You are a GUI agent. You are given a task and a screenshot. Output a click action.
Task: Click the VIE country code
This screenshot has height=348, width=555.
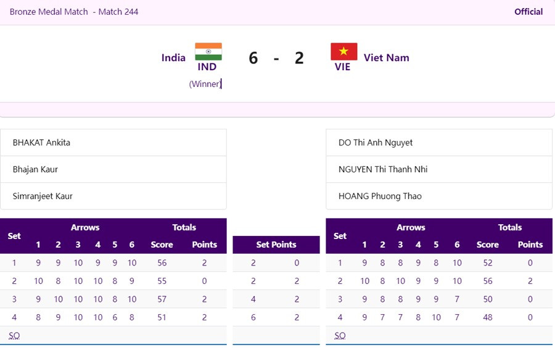click(x=342, y=67)
